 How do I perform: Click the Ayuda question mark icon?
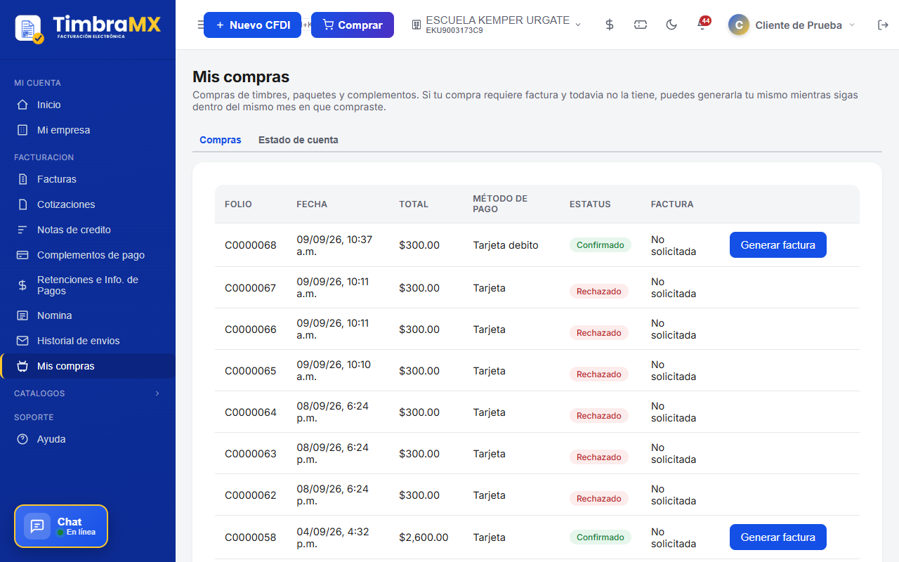[x=22, y=439]
